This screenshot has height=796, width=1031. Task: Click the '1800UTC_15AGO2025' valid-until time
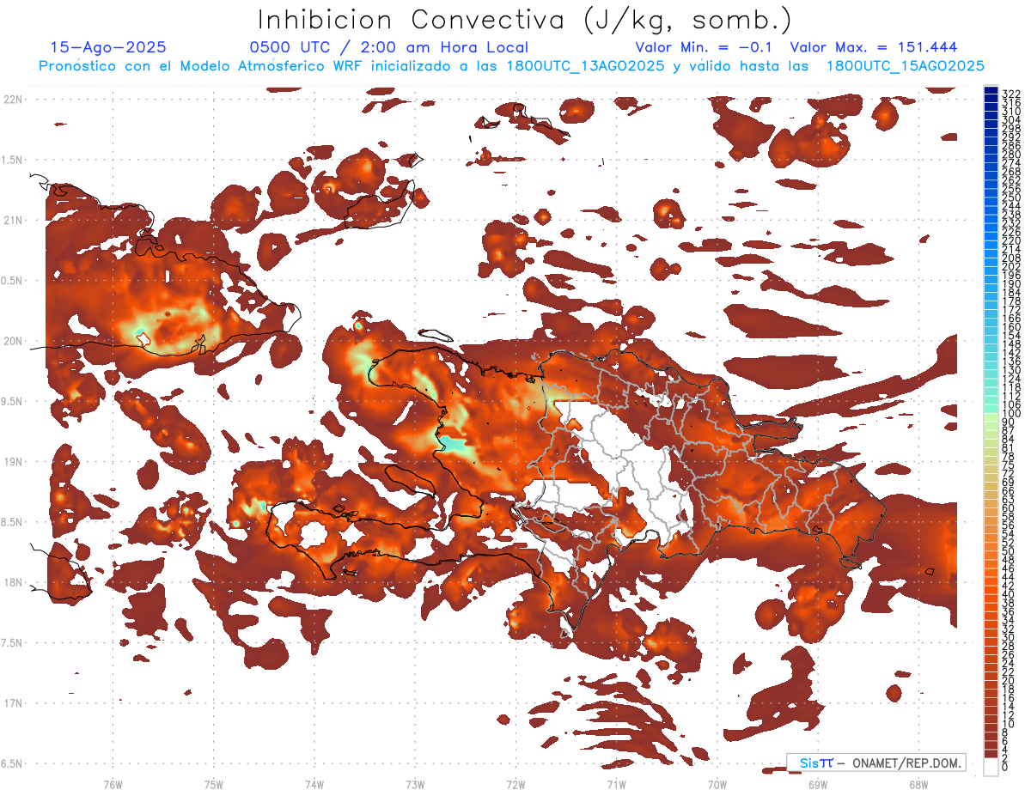pyautogui.click(x=905, y=66)
